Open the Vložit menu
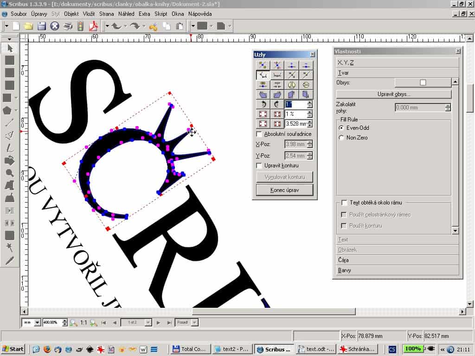The width and height of the screenshot is (475, 356). tap(89, 14)
